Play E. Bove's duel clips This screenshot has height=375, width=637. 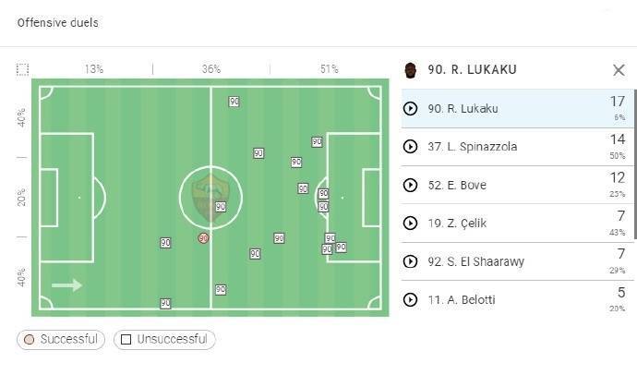tap(411, 186)
